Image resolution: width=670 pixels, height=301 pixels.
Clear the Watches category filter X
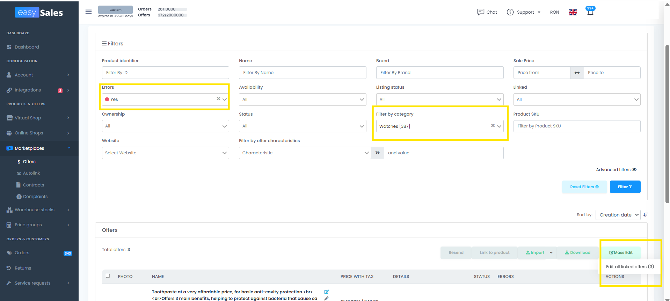(493, 125)
